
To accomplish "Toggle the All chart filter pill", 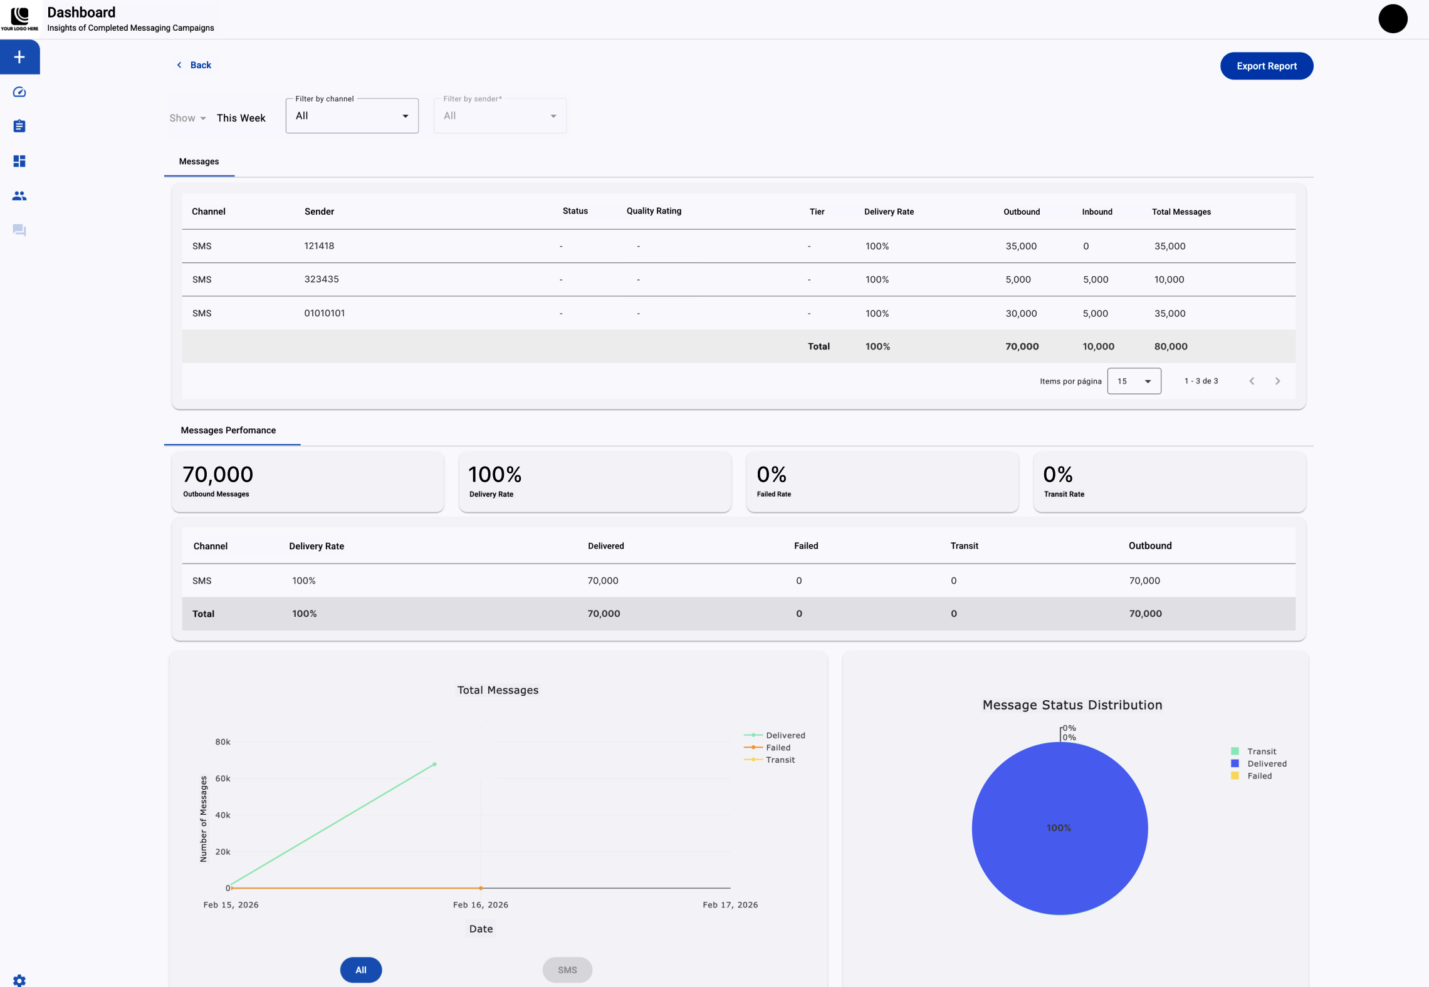I will click(x=361, y=969).
